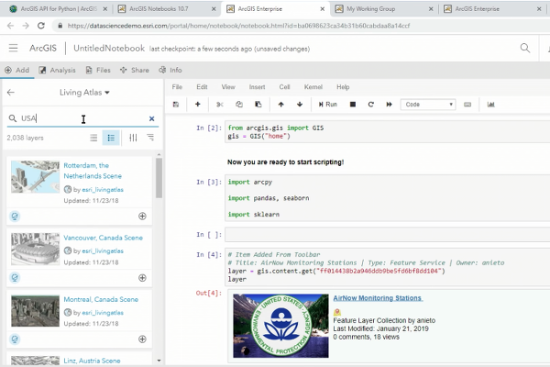Viewport: 550px width, 367px height.
Task: Open the sort options for layers
Action: (150, 138)
